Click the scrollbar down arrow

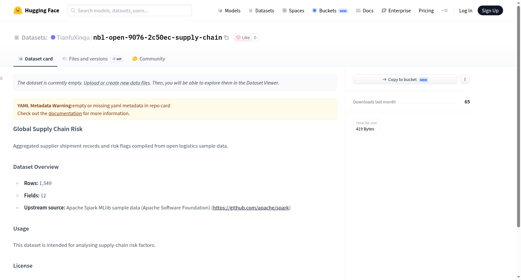click(518, 277)
